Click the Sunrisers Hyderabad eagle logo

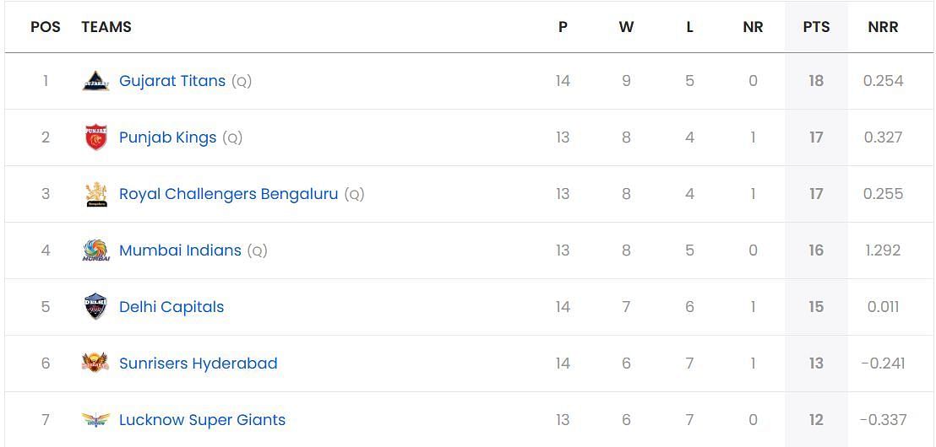click(95, 363)
